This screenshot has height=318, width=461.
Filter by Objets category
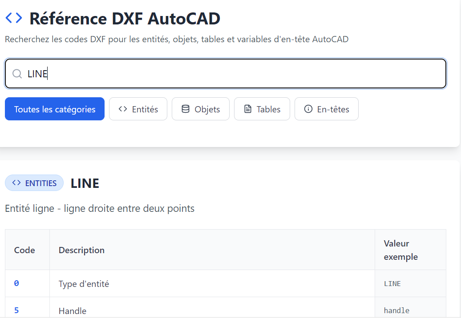(x=201, y=109)
